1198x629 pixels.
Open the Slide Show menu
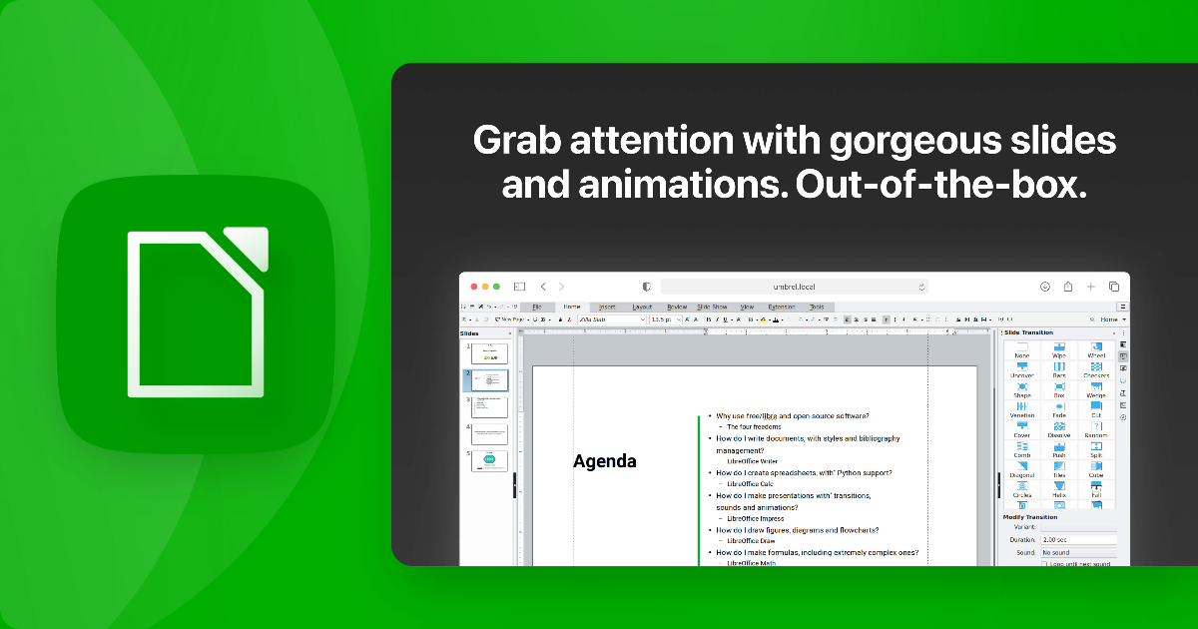pyautogui.click(x=712, y=307)
